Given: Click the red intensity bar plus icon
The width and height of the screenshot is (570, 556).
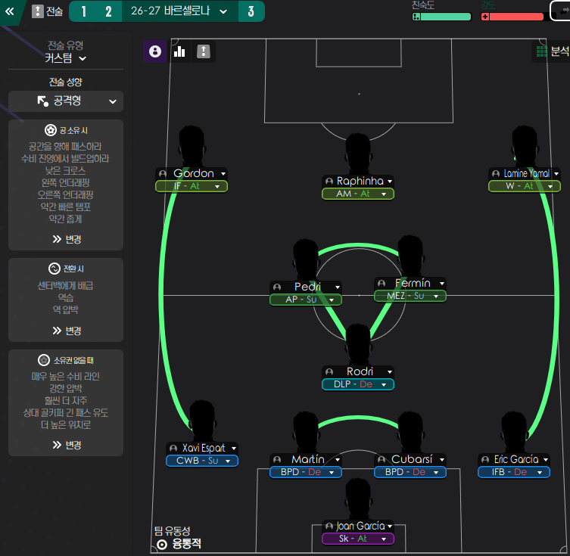Looking at the screenshot, I should pyautogui.click(x=485, y=17).
